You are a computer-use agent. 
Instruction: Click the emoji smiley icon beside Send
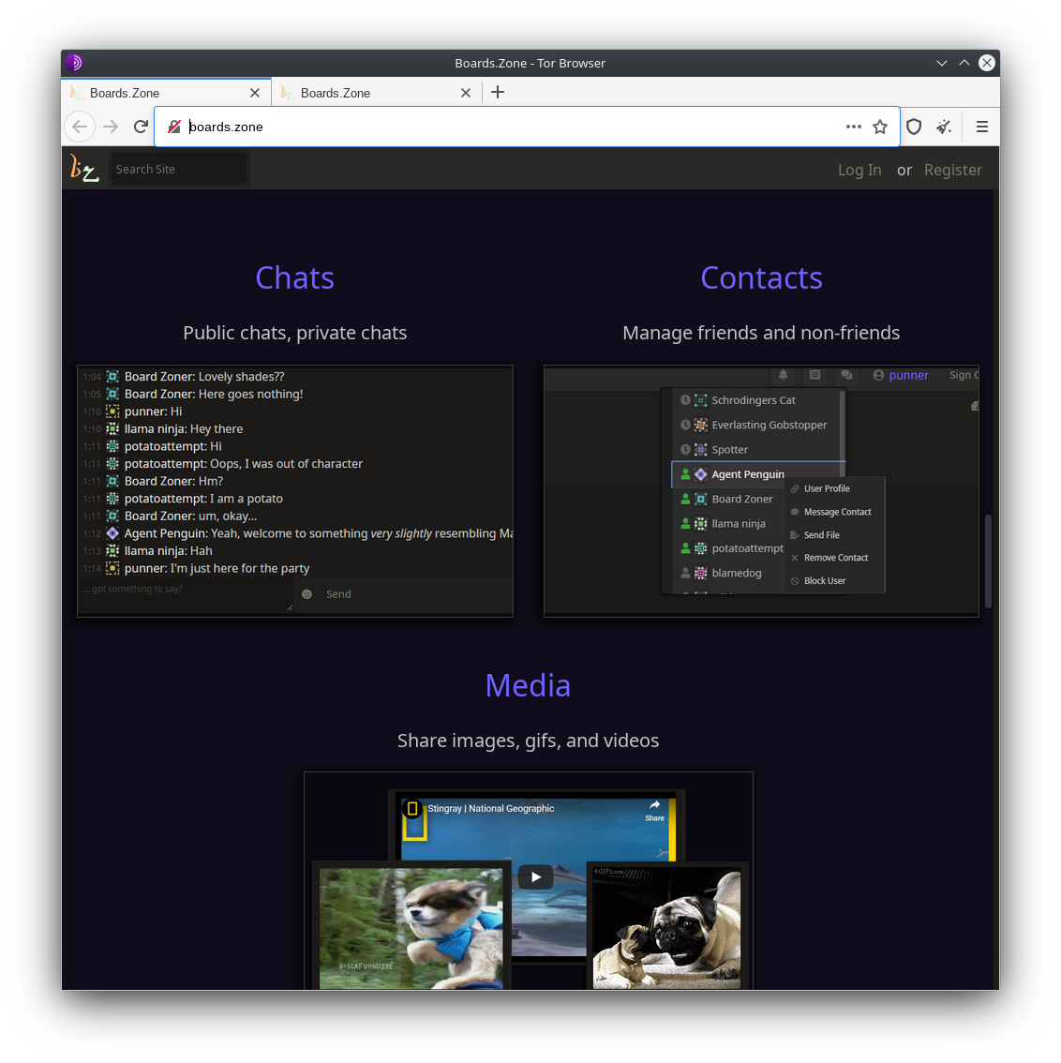pos(307,594)
